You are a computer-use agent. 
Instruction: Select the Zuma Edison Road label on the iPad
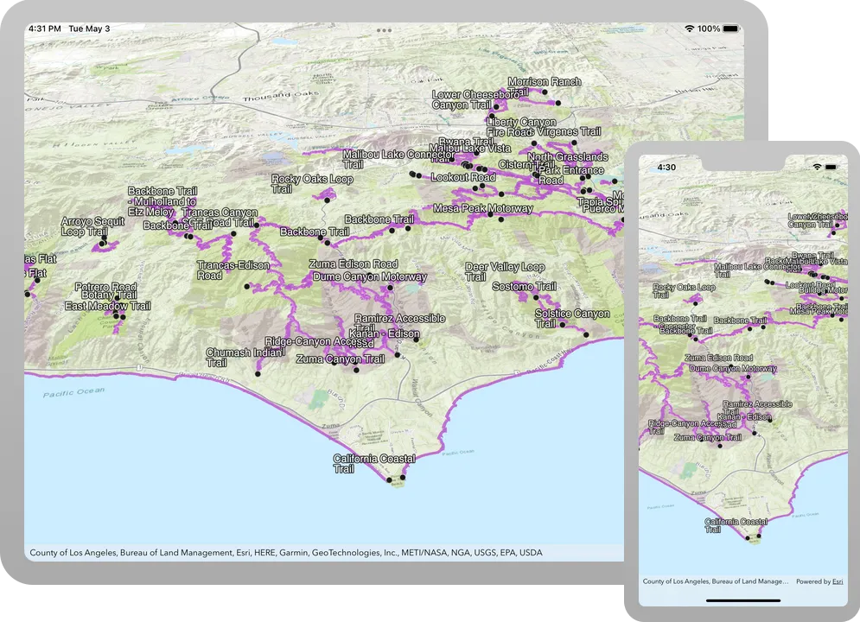point(354,263)
